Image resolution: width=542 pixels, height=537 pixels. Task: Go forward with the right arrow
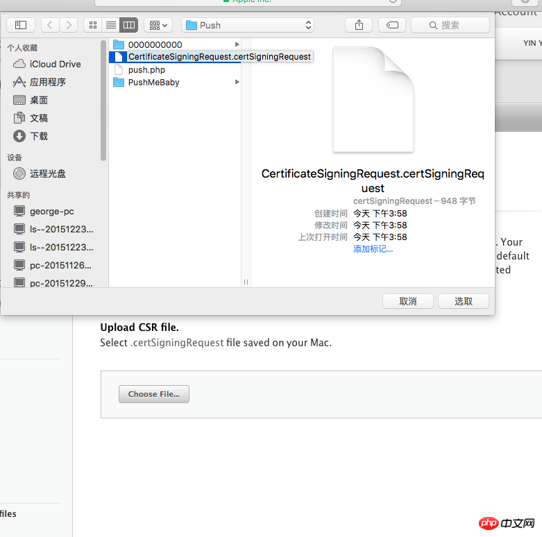[69, 25]
